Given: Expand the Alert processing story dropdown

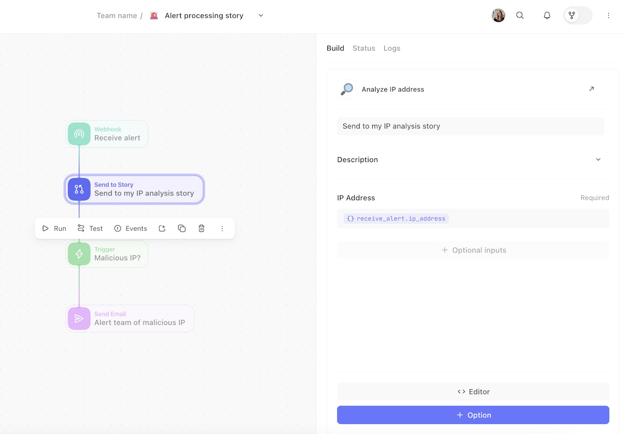Looking at the screenshot, I should [x=261, y=15].
